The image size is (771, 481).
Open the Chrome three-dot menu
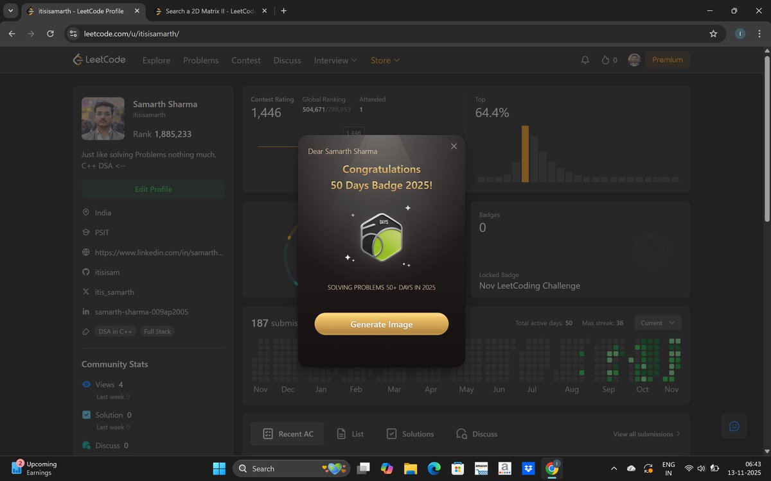pos(759,33)
